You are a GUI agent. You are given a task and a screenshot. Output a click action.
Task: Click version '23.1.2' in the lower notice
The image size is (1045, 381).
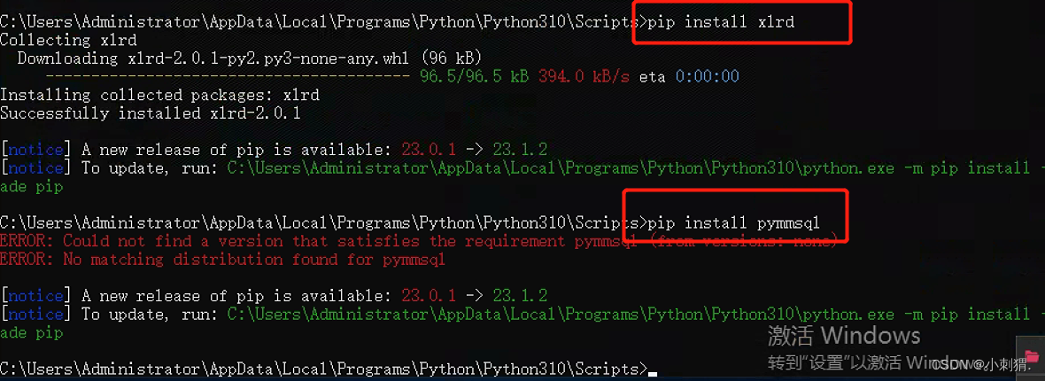coord(520,296)
